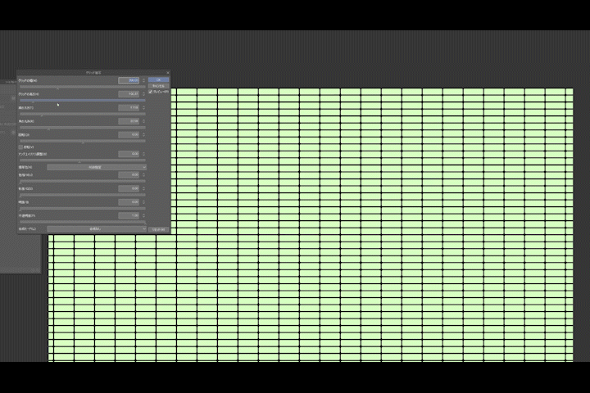Open the draw color dropdown
This screenshot has height=393, width=590.
(97, 167)
